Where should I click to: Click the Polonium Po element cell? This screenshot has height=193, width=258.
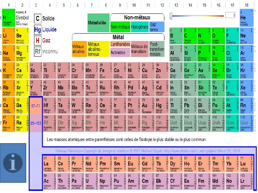[x=218, y=106]
